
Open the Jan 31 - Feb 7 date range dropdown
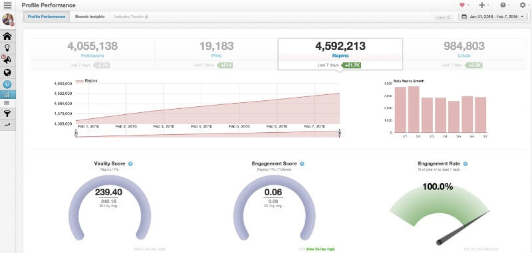point(493,17)
